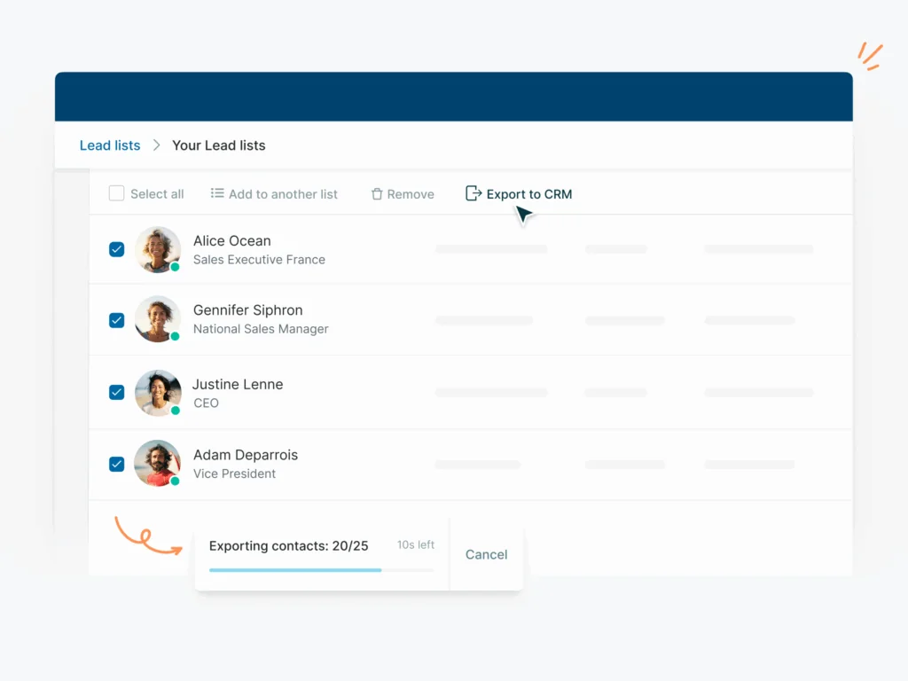This screenshot has height=681, width=908.
Task: Open Your Lead lists breadcrumb
Action: [x=218, y=145]
